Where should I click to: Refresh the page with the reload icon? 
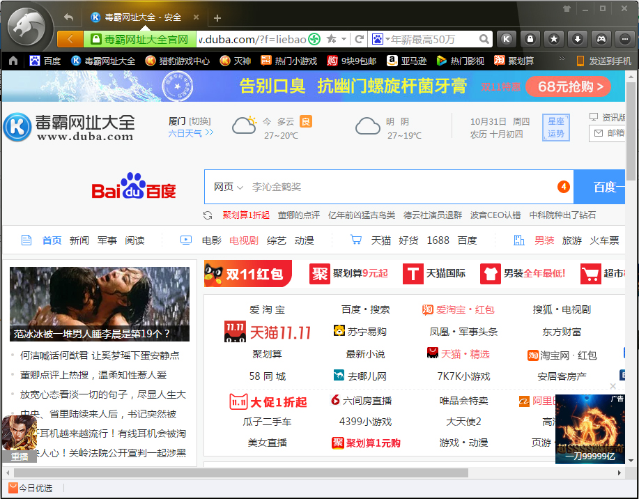coord(359,39)
